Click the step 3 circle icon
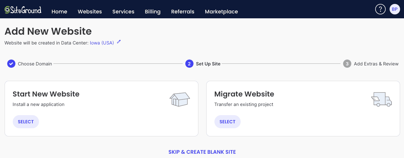 [347, 64]
